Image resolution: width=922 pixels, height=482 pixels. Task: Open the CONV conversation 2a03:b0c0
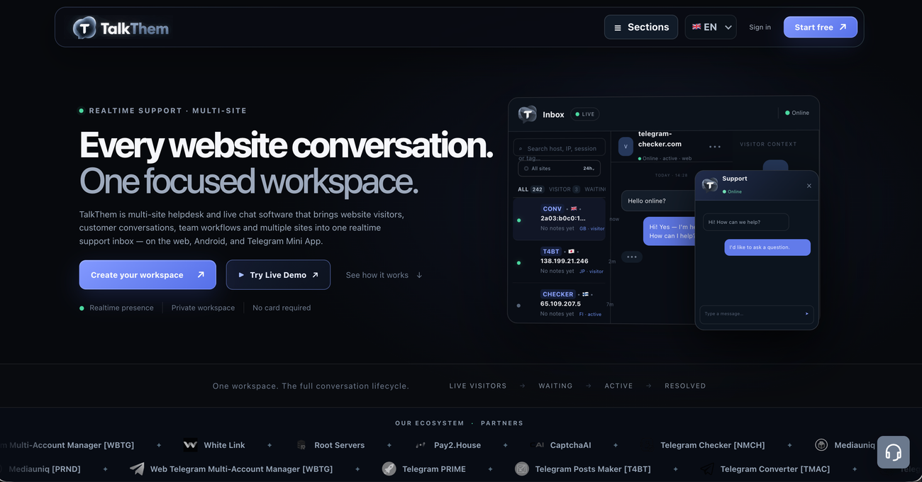[560, 219]
